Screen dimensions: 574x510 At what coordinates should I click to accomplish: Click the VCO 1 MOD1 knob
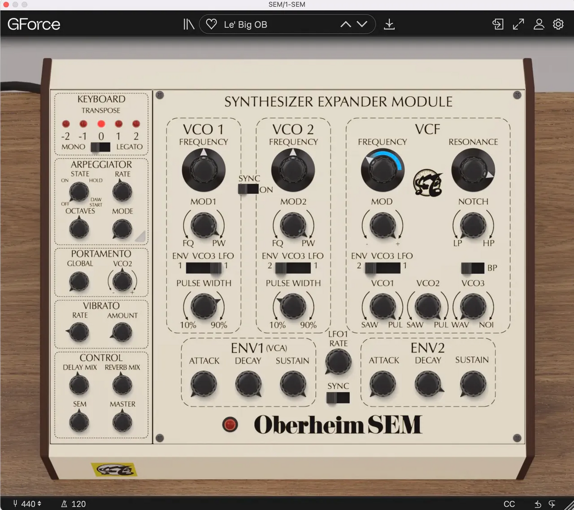pyautogui.click(x=204, y=225)
